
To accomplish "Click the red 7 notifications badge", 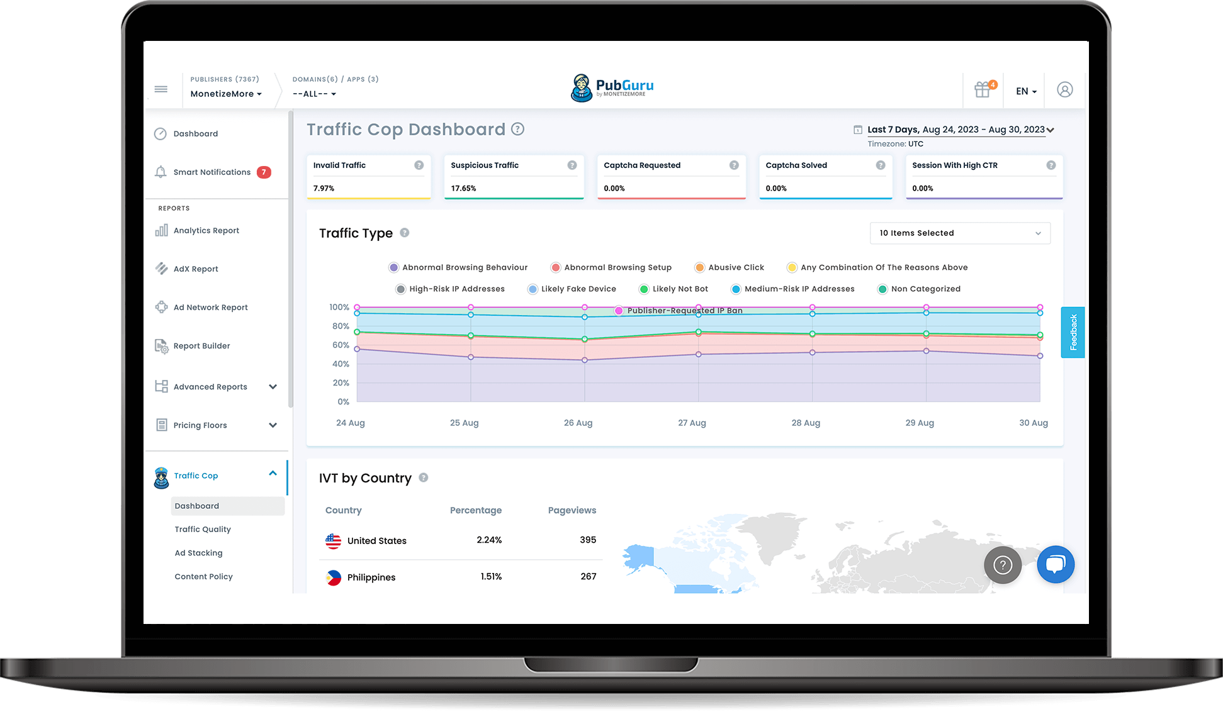I will pos(264,172).
